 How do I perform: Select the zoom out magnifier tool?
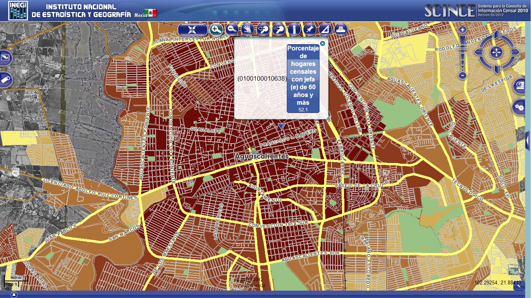(x=232, y=29)
